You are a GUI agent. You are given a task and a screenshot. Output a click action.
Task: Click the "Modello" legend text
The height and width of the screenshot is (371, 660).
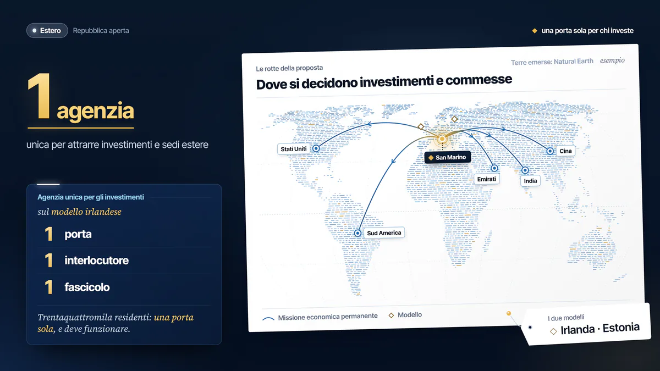click(410, 315)
